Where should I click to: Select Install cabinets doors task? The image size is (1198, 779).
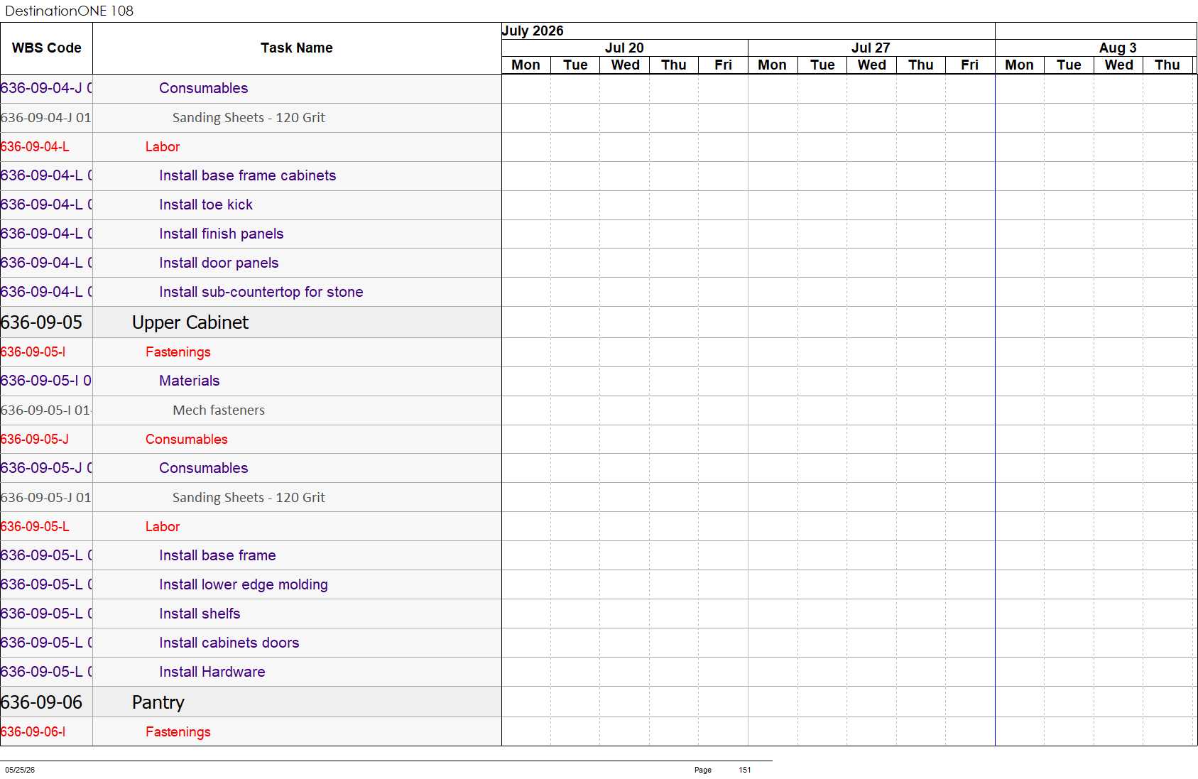[x=229, y=643]
